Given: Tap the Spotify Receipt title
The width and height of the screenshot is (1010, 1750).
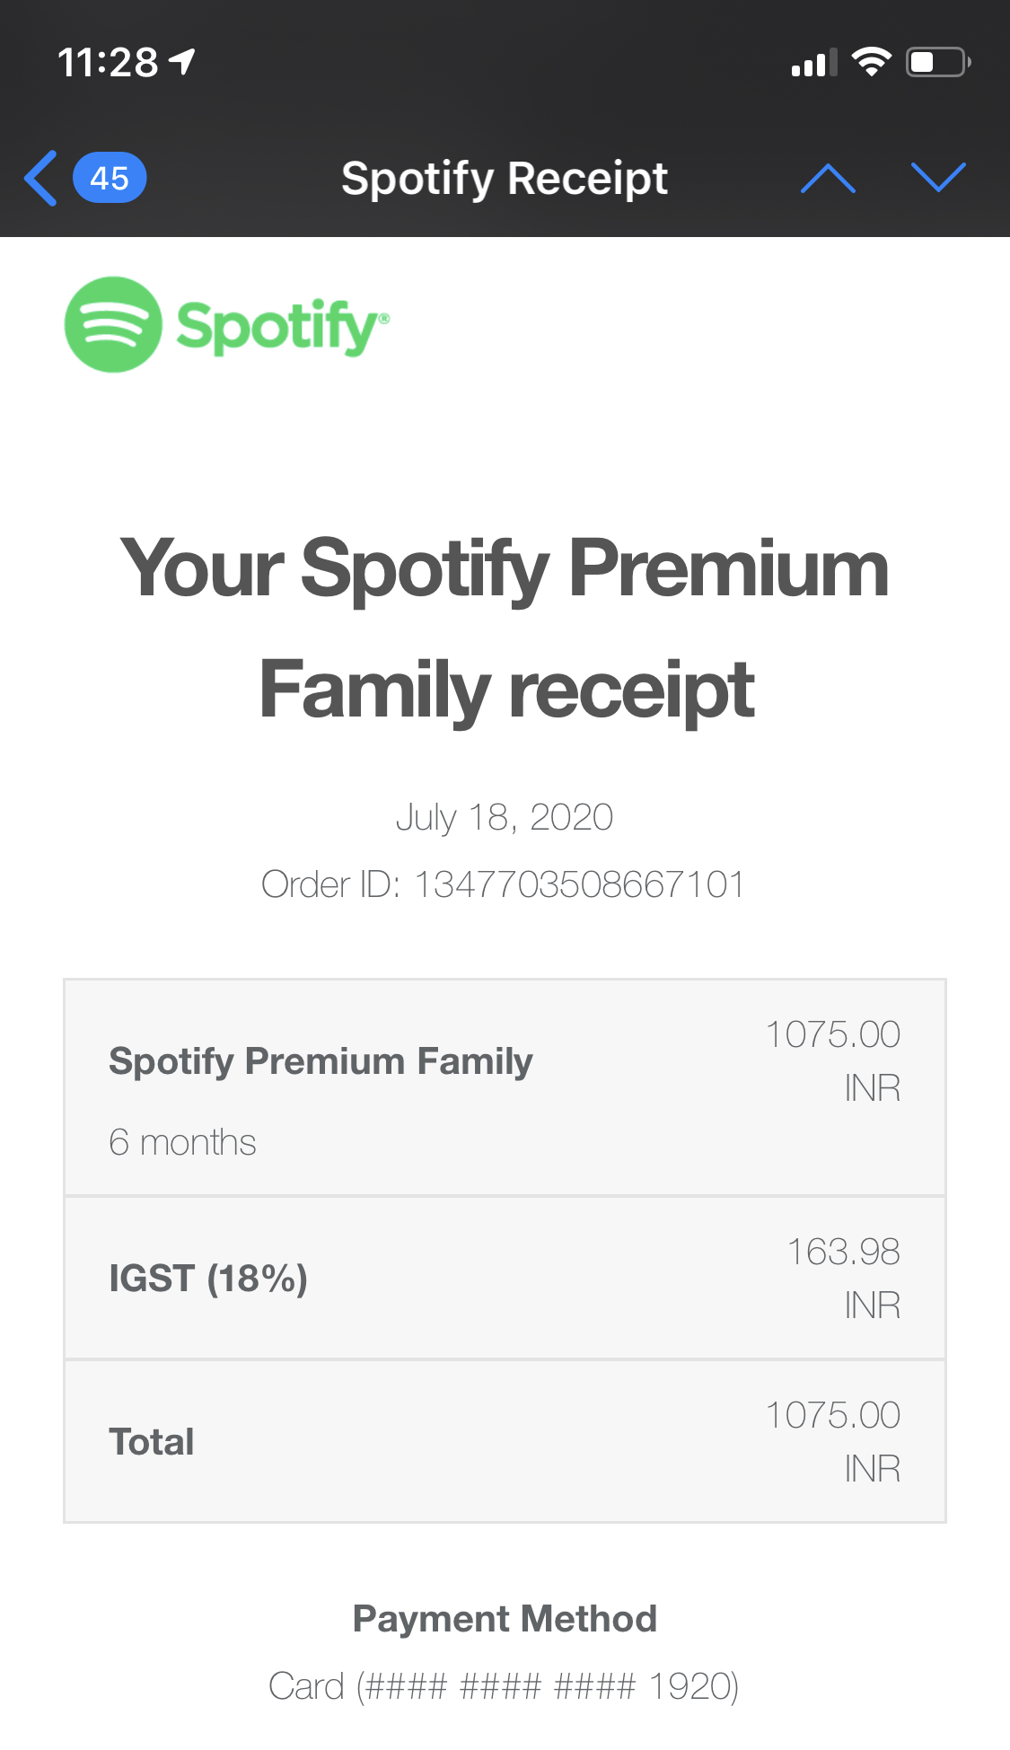Looking at the screenshot, I should (x=505, y=178).
